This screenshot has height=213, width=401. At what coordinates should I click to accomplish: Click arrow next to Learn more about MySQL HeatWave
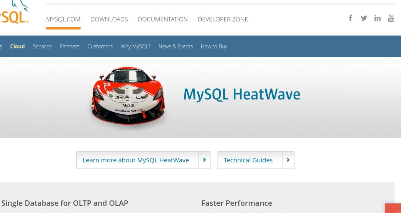[x=205, y=160]
